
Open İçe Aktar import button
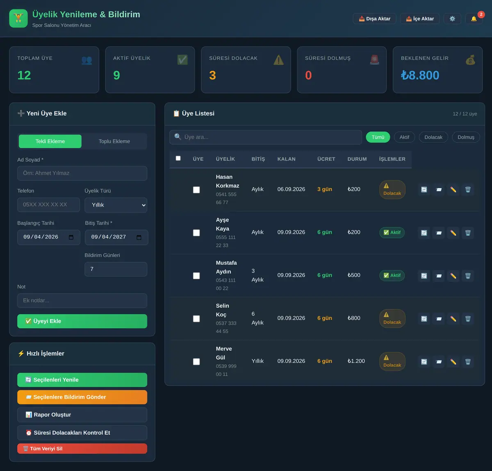coord(420,19)
